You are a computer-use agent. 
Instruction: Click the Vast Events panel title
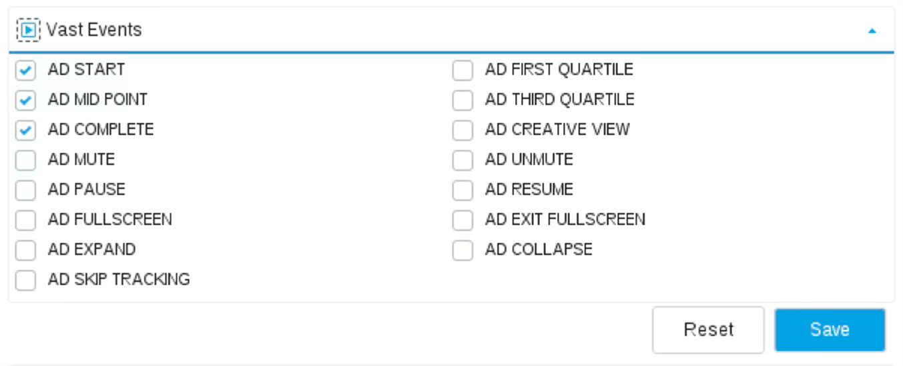[x=94, y=30]
